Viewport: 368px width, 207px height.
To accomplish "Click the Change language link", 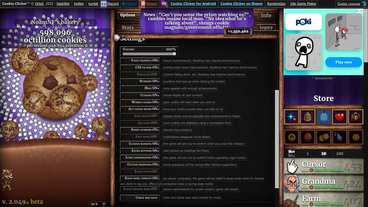I will point(349,4).
